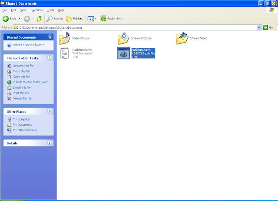The height and width of the screenshot is (201, 278).
Task: Open the Help menu
Action: (x=61, y=10)
